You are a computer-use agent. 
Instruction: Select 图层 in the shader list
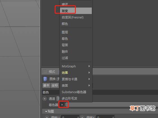click(x=76, y=32)
